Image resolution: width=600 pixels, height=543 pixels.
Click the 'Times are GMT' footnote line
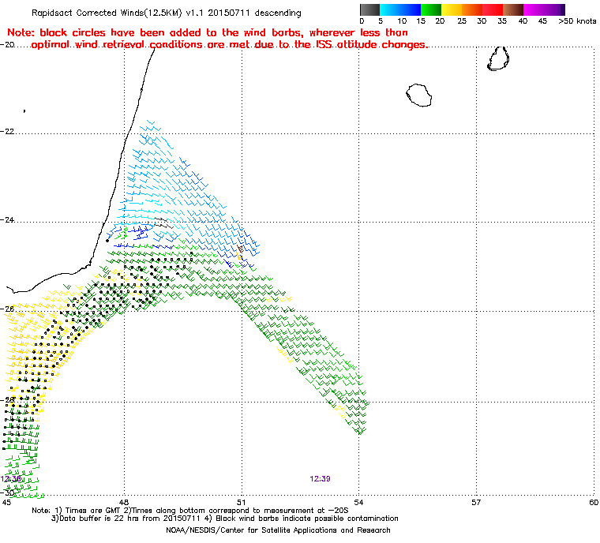tap(190, 511)
